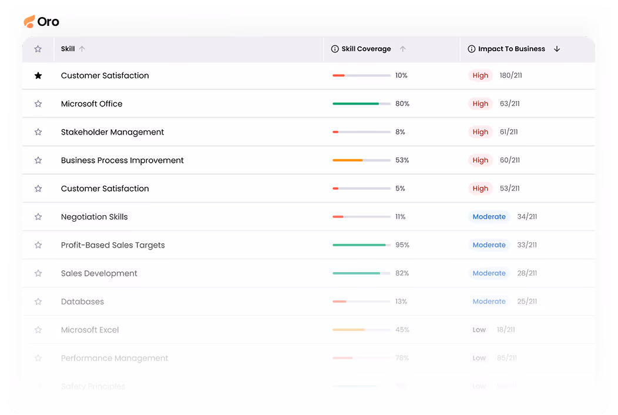
Task: Click the High badge on Stakeholder Management row
Action: (x=481, y=132)
